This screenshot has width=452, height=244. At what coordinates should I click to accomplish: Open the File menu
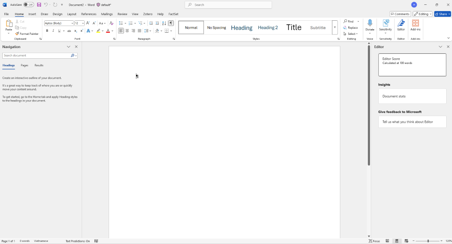click(x=6, y=14)
